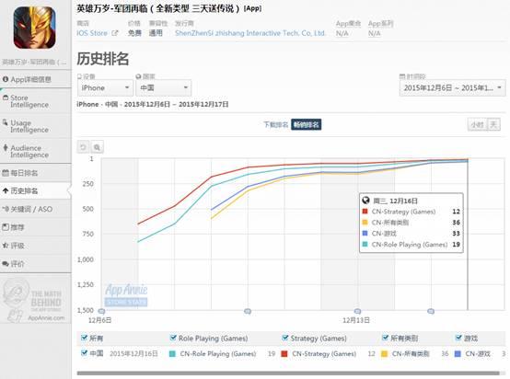Switch to 下载排名 tab

(276, 124)
